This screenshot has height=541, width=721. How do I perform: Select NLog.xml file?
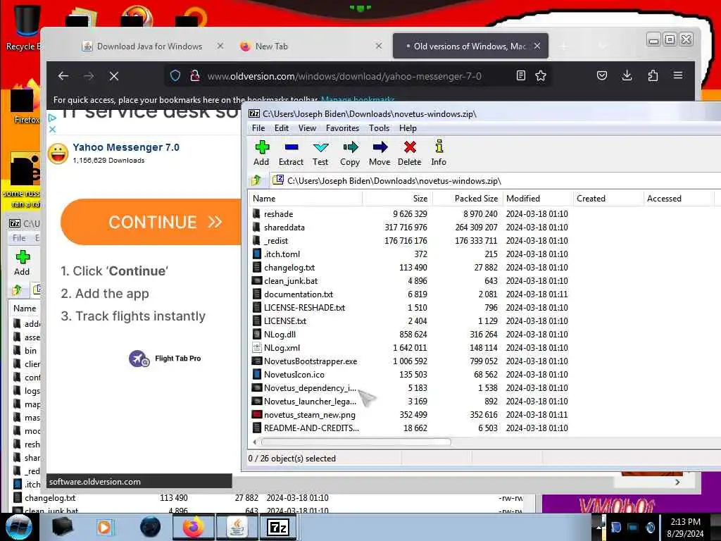pos(410,348)
